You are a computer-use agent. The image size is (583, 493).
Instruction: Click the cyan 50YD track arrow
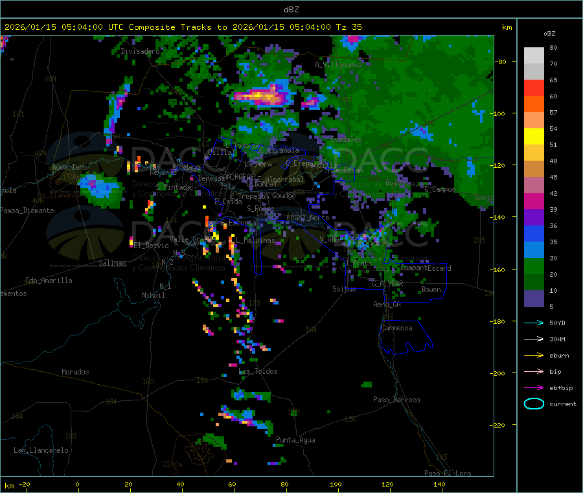(x=534, y=323)
